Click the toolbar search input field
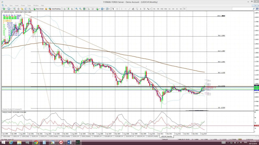 [242, 9]
